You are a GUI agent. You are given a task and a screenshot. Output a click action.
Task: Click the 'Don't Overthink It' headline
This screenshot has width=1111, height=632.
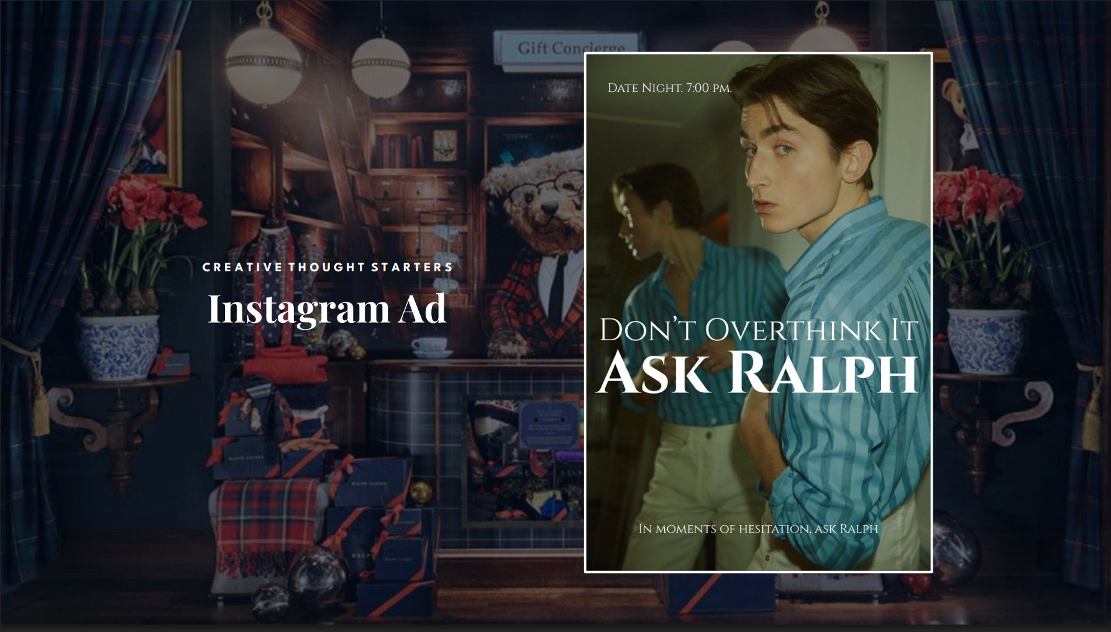pyautogui.click(x=758, y=330)
